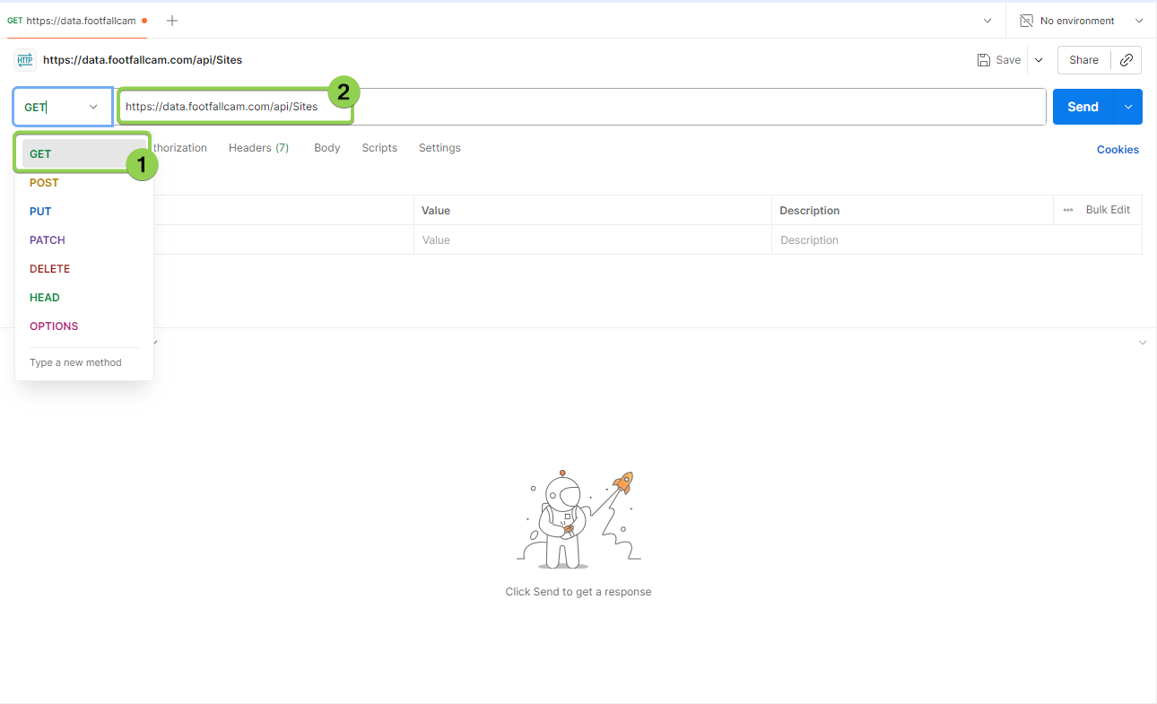The image size is (1157, 704).
Task: Click the Save disk icon
Action: pyautogui.click(x=984, y=60)
